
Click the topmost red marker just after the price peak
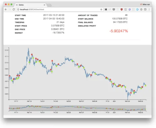click(x=32, y=55)
